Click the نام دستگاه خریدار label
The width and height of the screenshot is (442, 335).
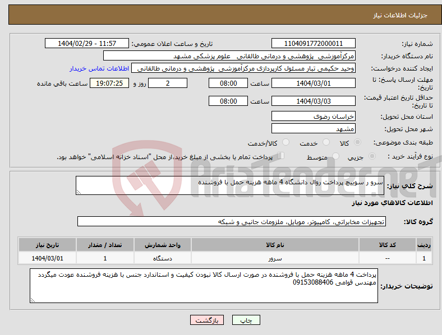407,57
